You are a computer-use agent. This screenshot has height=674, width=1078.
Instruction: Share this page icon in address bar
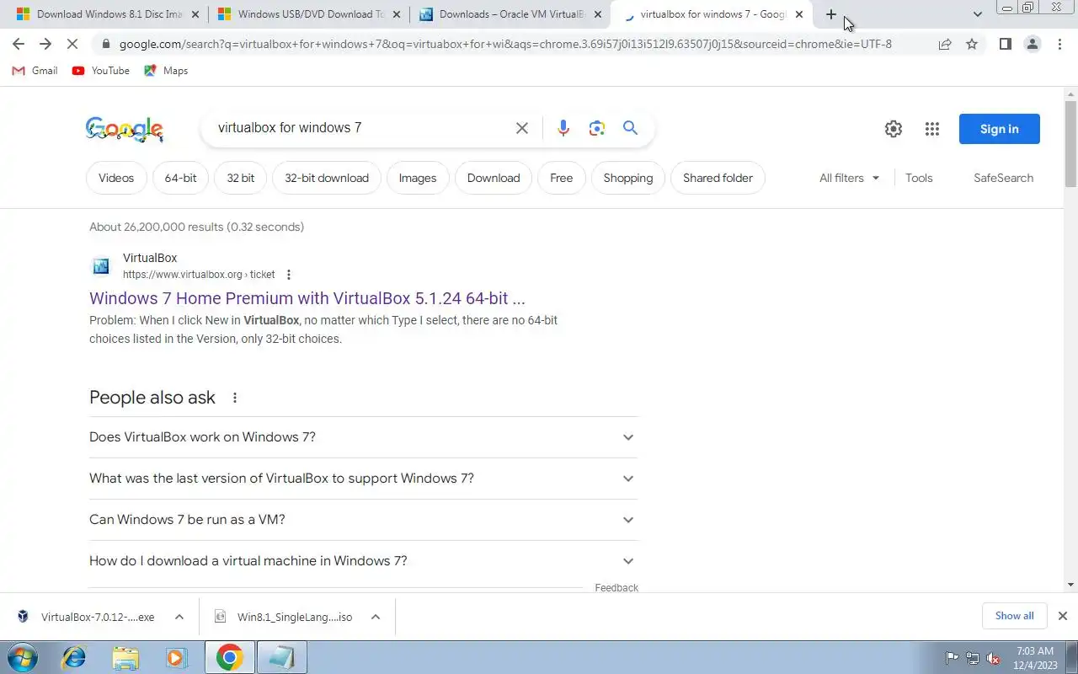click(945, 44)
